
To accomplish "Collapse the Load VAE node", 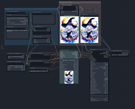I will point(30,68).
